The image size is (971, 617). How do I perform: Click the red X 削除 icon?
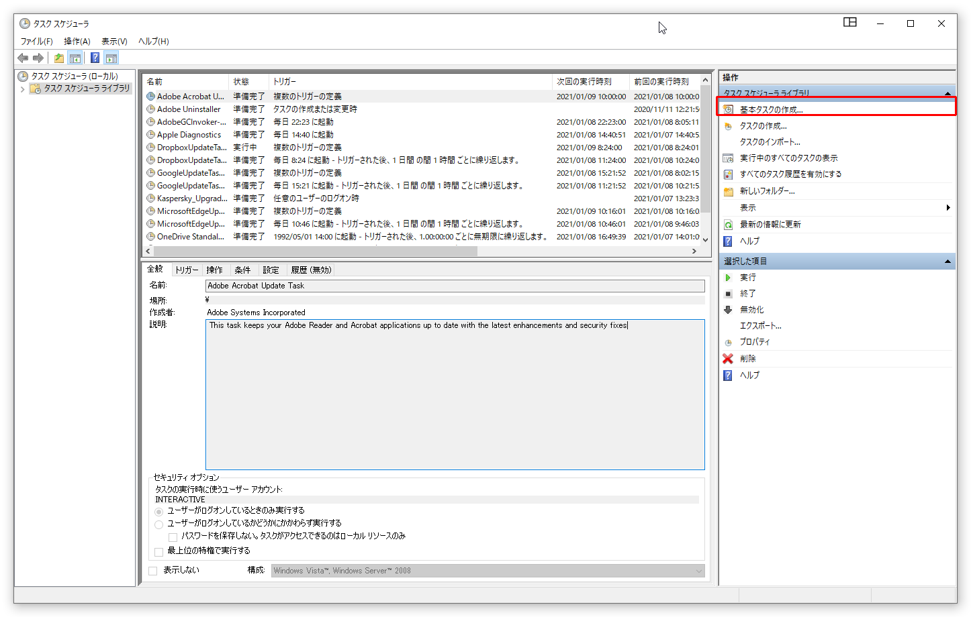click(x=728, y=359)
